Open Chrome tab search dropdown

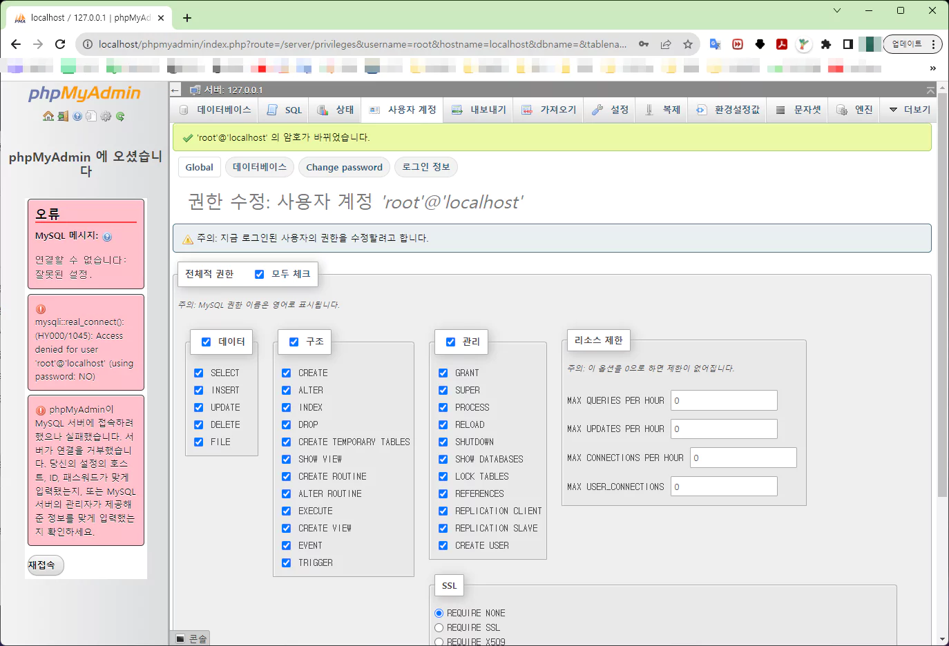[x=837, y=10]
